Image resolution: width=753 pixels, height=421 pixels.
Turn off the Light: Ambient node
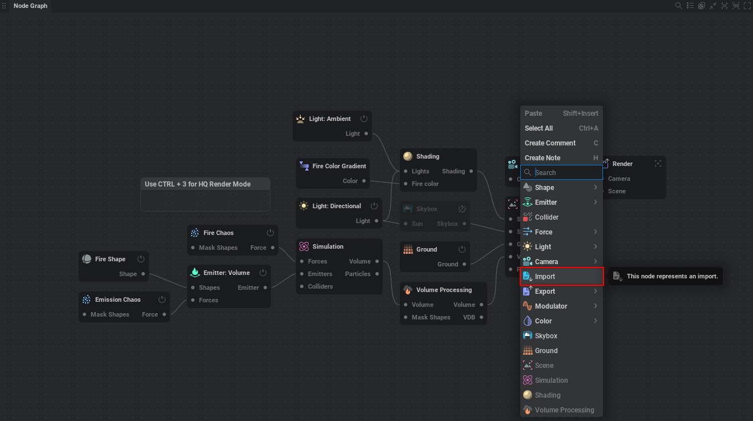364,119
